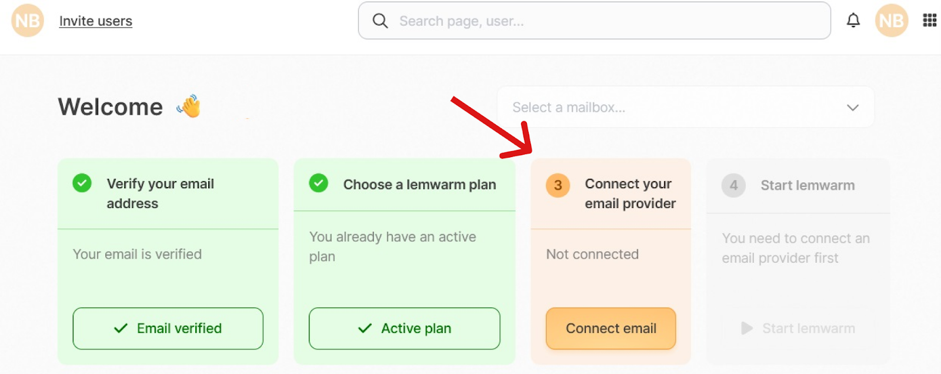The width and height of the screenshot is (941, 374).
Task: Click the waving hand emoji
Action: point(189,106)
